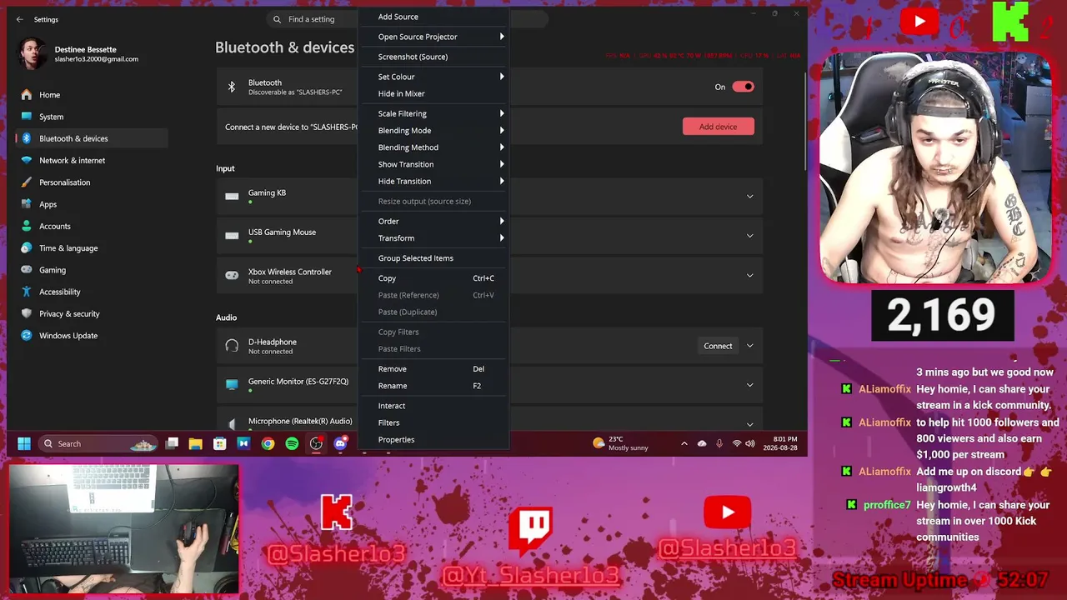Select Hide in Mixer menu entry
1067x600 pixels.
[433, 93]
